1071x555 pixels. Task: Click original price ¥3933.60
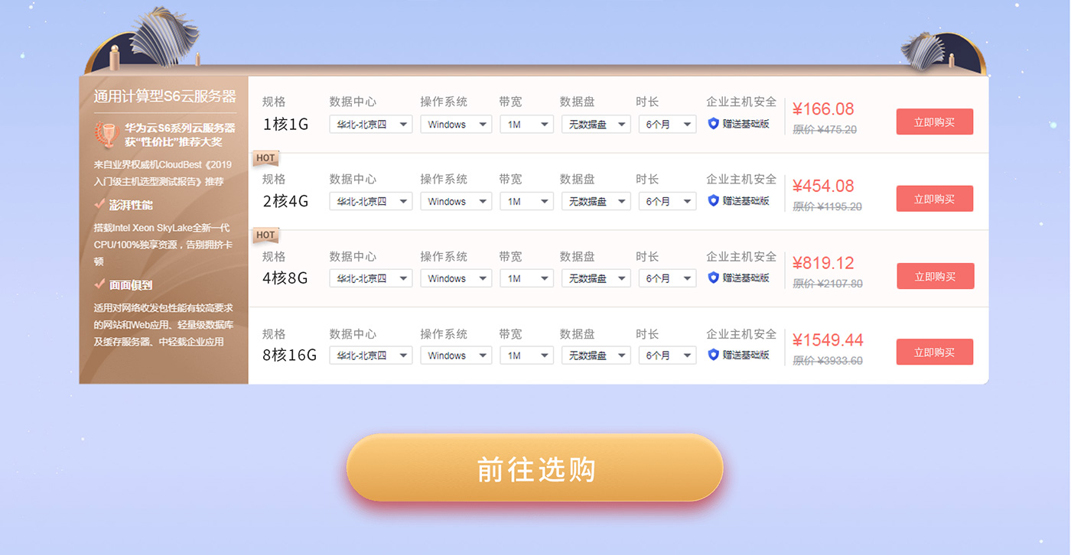828,362
